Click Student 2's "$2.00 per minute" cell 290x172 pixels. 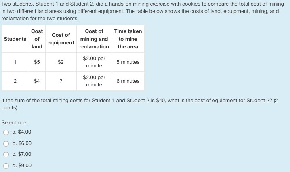click(94, 81)
